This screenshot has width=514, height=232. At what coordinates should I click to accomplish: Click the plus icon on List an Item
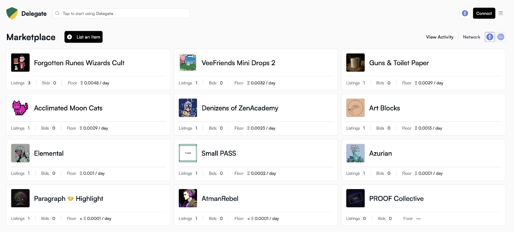[x=69, y=37]
